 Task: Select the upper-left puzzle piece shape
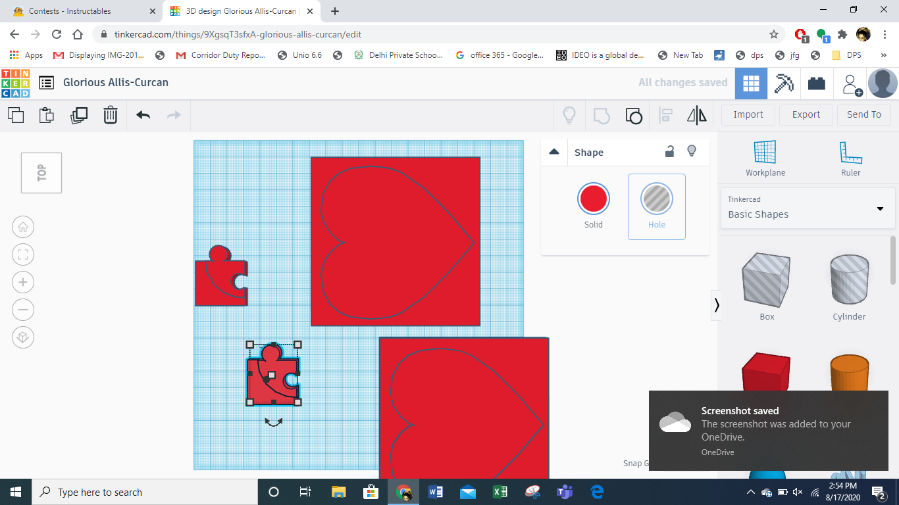click(221, 276)
